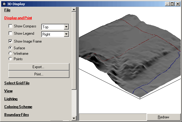Click the Redraw button
The width and height of the screenshot is (182, 122).
coord(163,117)
